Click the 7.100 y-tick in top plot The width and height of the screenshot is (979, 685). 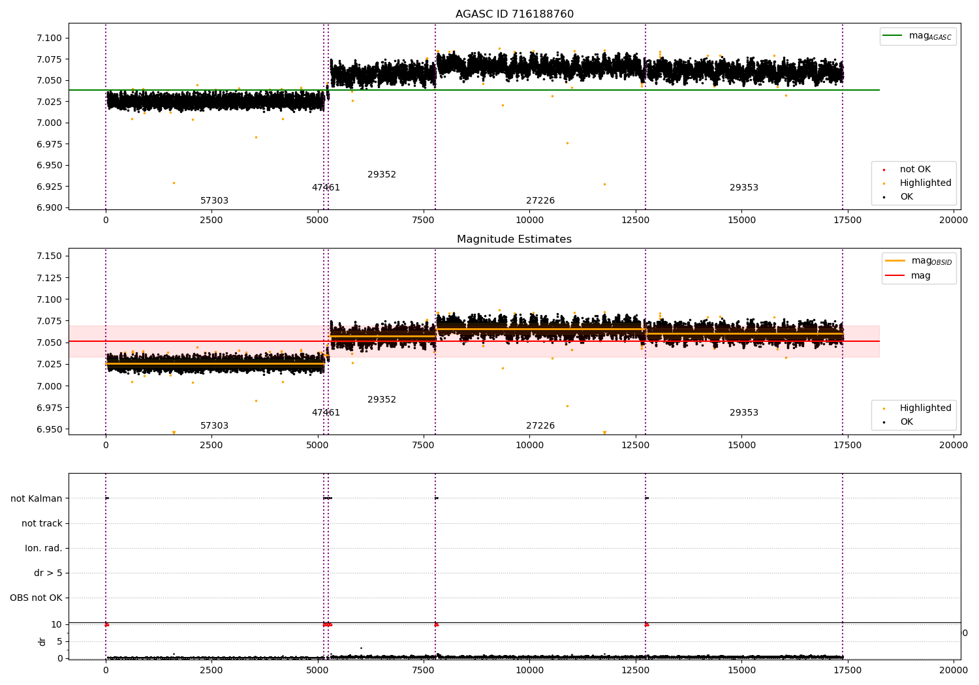click(49, 38)
